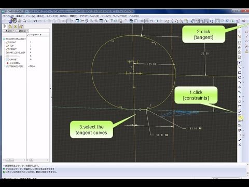
Task: Select the Modify values tool
Action: (240, 111)
